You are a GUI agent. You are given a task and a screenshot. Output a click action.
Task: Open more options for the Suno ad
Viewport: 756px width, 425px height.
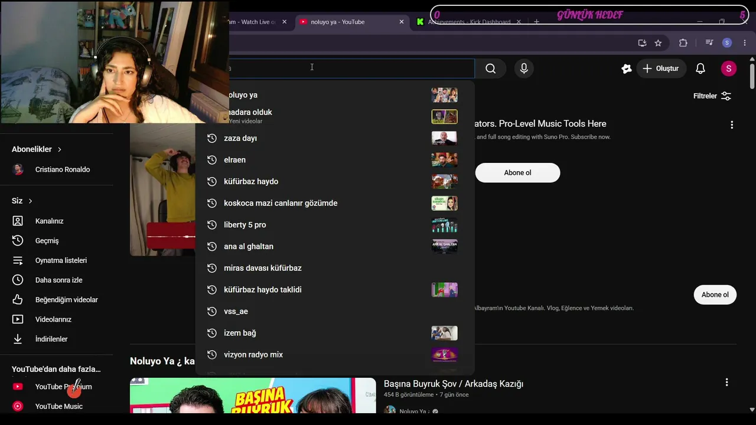click(x=732, y=125)
